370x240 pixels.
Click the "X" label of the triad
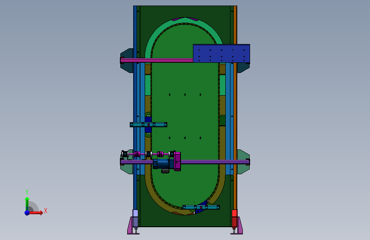(46, 211)
